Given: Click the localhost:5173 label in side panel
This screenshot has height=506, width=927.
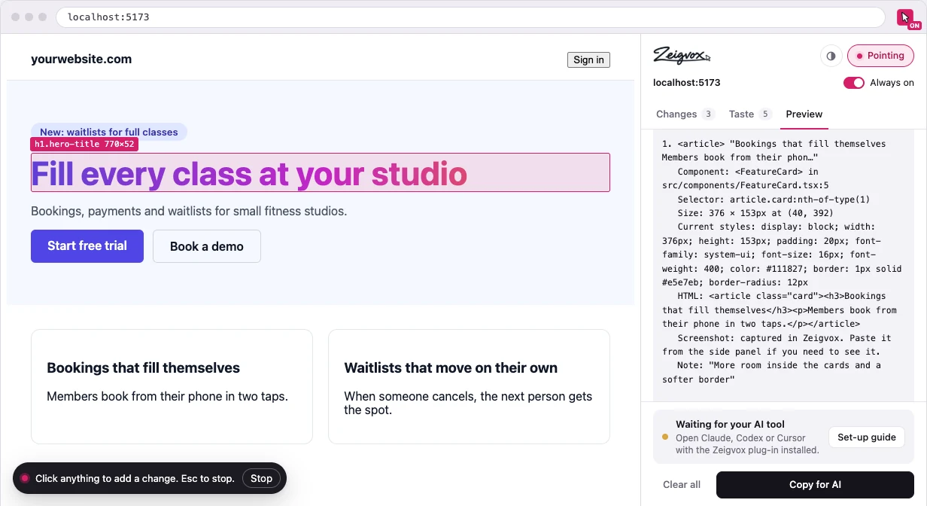Looking at the screenshot, I should pos(687,83).
